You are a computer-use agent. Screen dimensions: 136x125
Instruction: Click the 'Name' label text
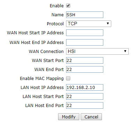pyautogui.click(x=58, y=15)
